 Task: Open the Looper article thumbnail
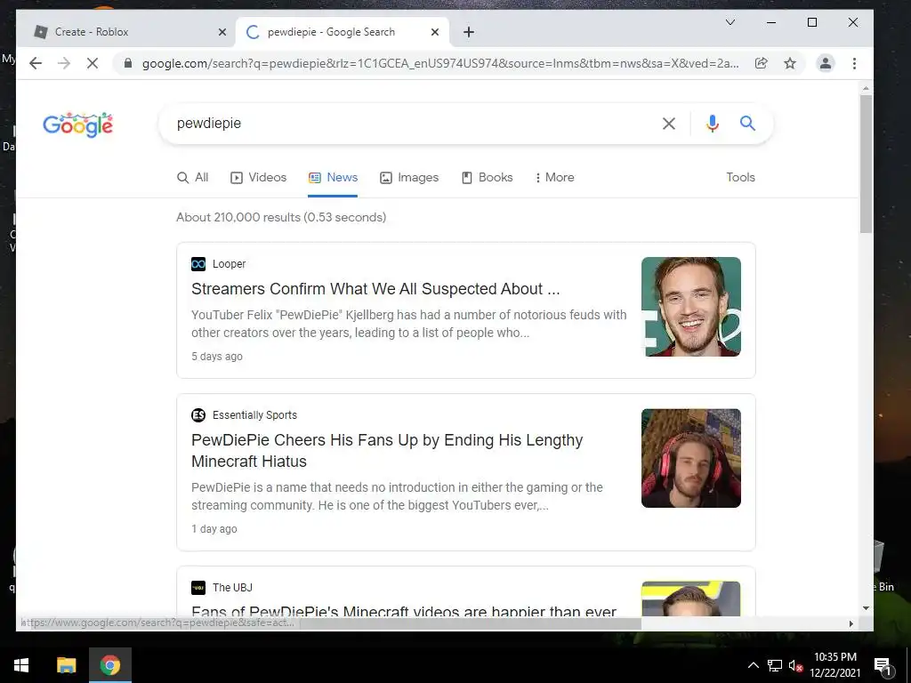click(690, 307)
